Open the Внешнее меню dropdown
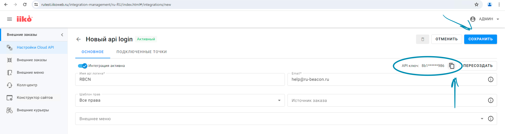The width and height of the screenshot is (505, 134). pyautogui.click(x=482, y=119)
